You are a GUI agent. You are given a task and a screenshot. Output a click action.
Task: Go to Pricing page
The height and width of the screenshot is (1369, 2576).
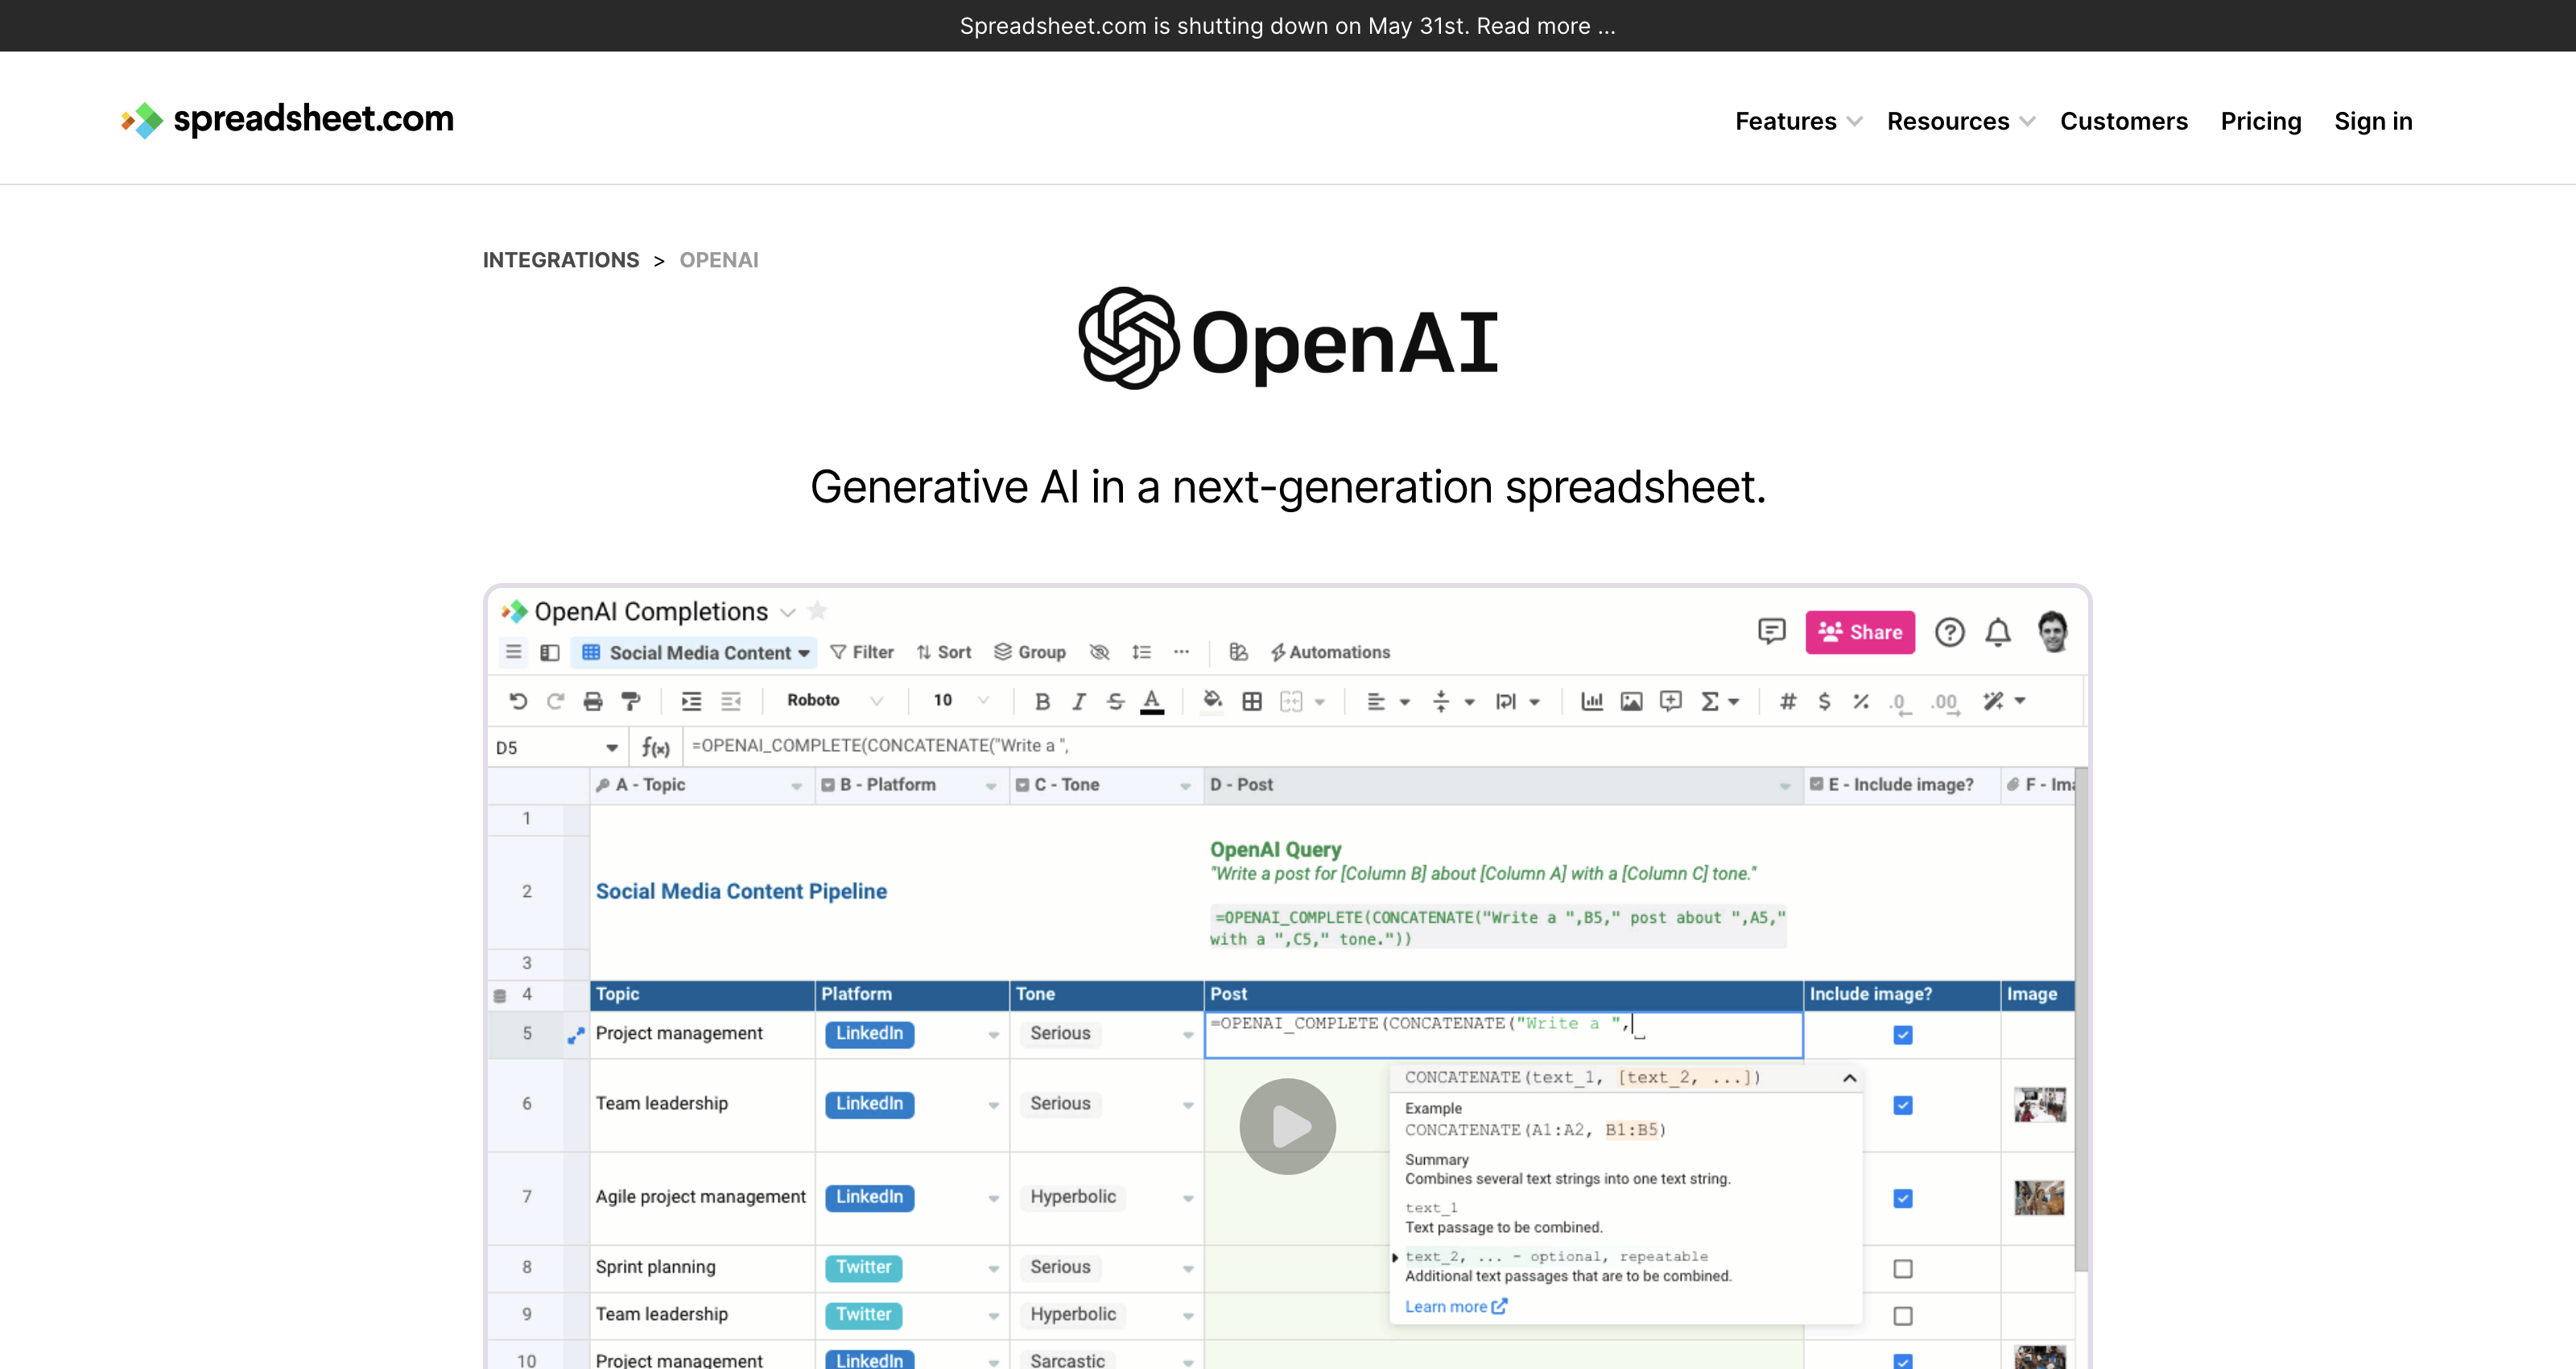2260,121
